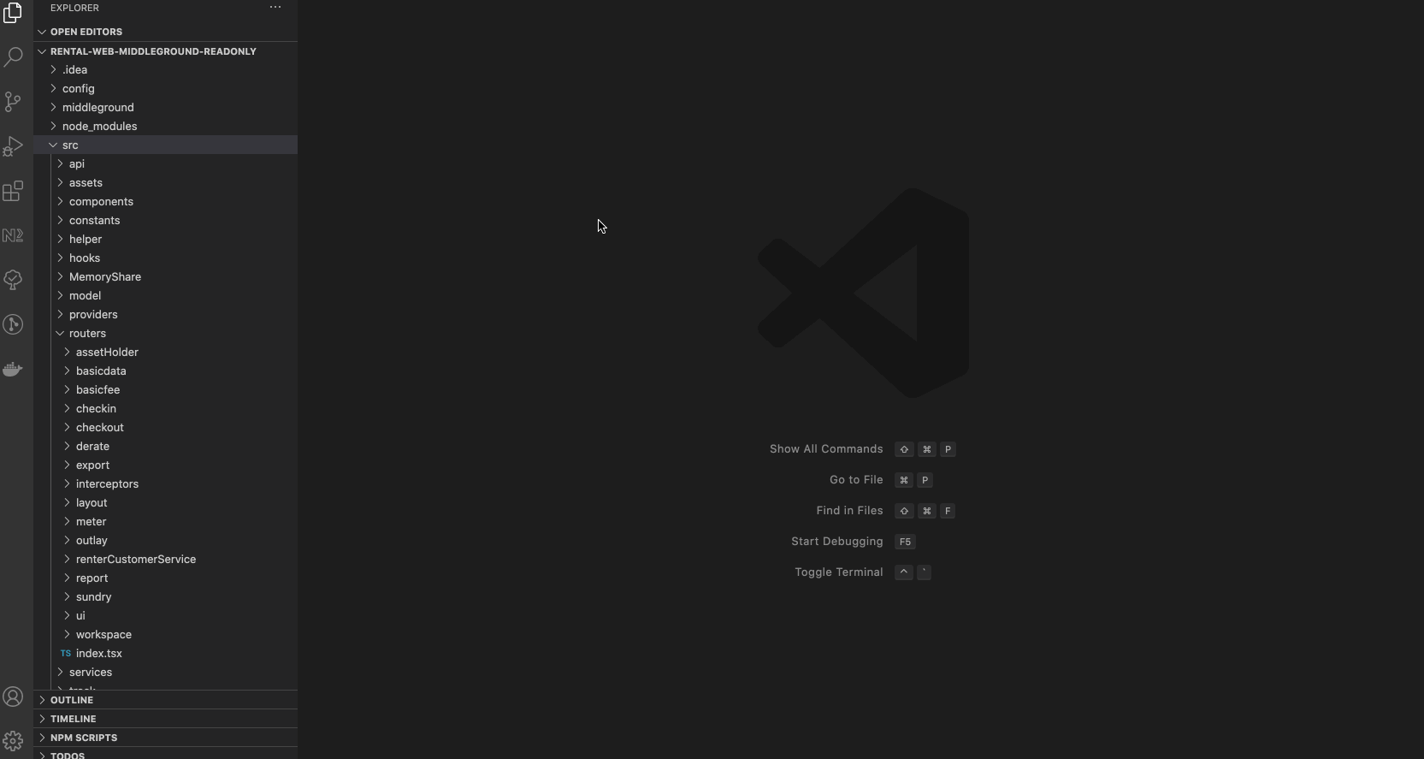Open the NX Console icon
Screen dimensions: 1424x759
pos(13,235)
